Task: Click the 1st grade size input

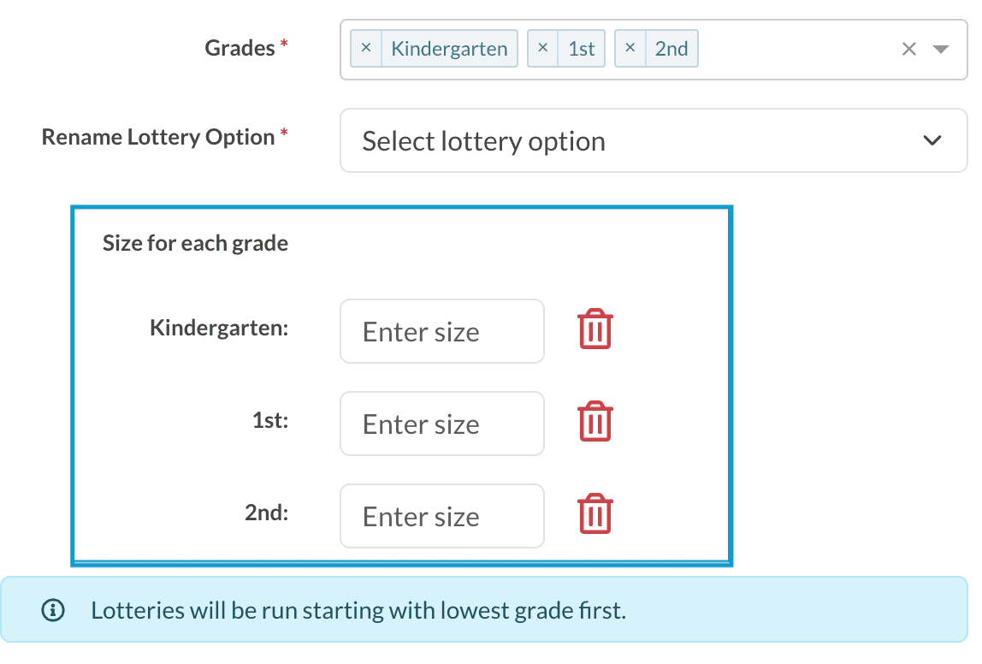Action: [441, 424]
